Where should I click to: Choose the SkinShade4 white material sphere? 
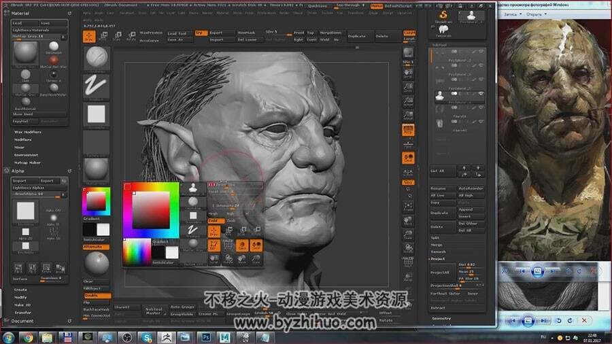tap(54, 46)
